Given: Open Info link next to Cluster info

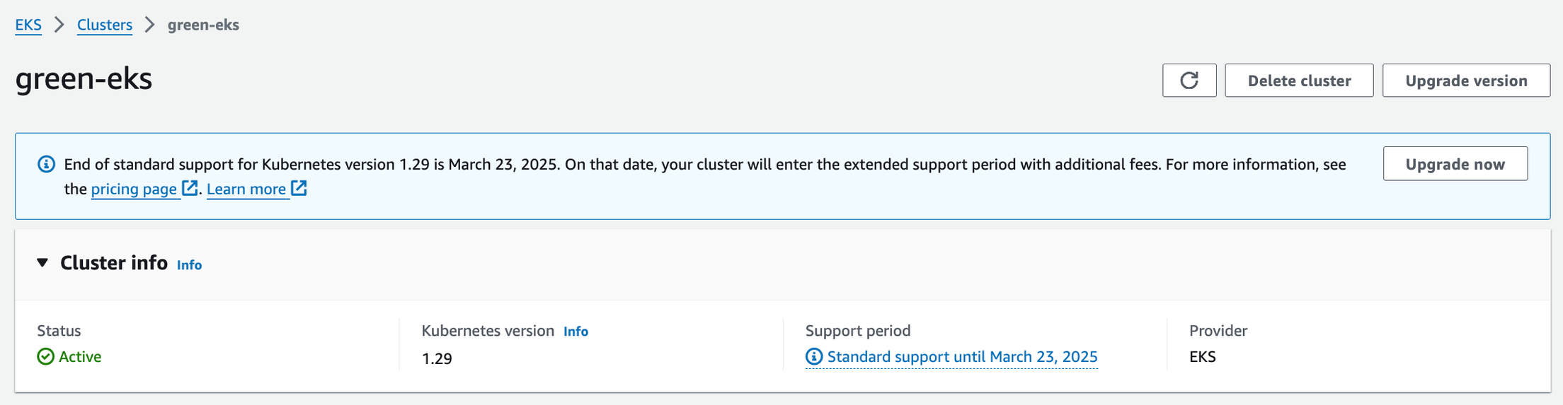Looking at the screenshot, I should [x=189, y=265].
